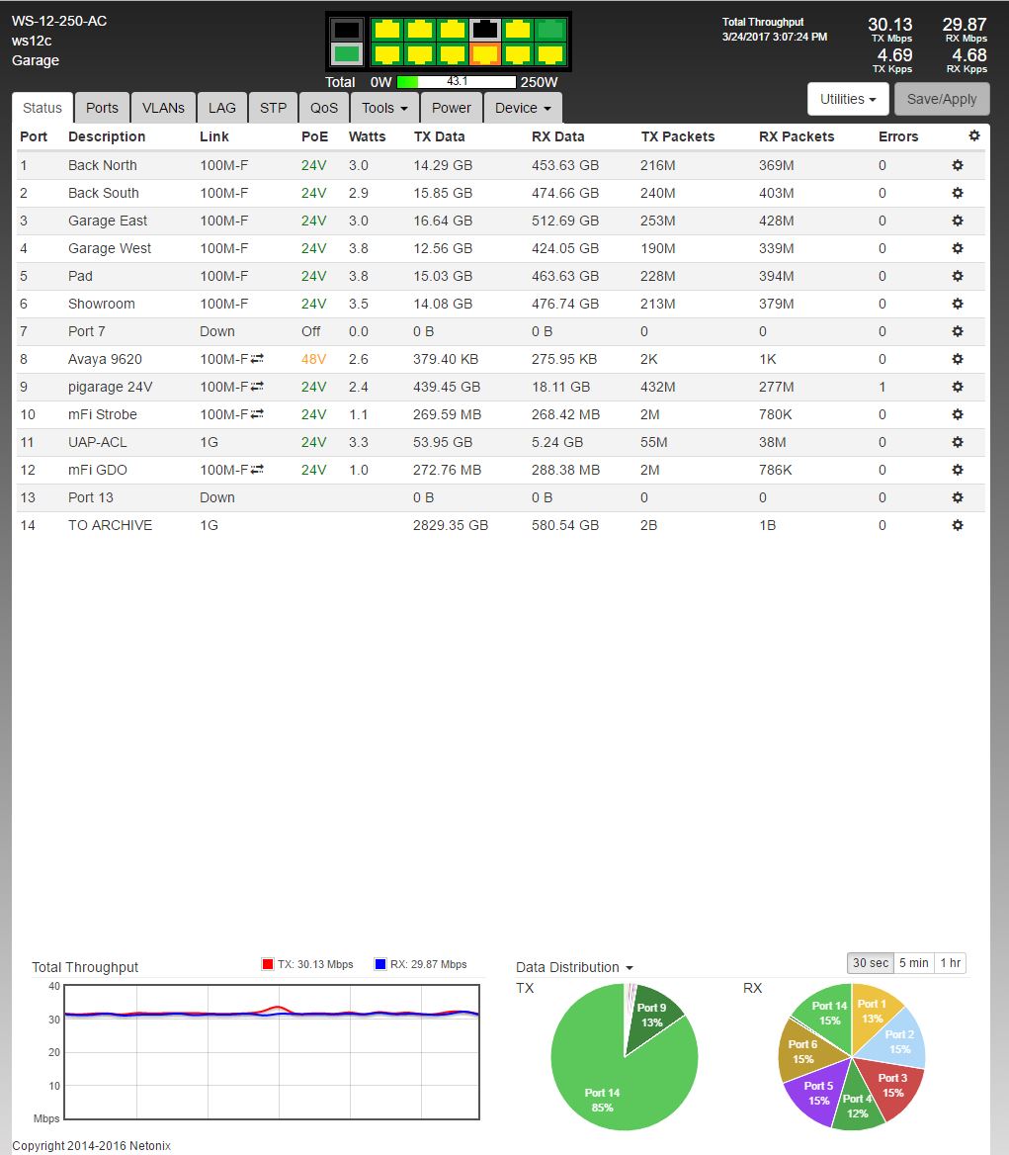Expand the Tools dropdown tab

pos(384,108)
